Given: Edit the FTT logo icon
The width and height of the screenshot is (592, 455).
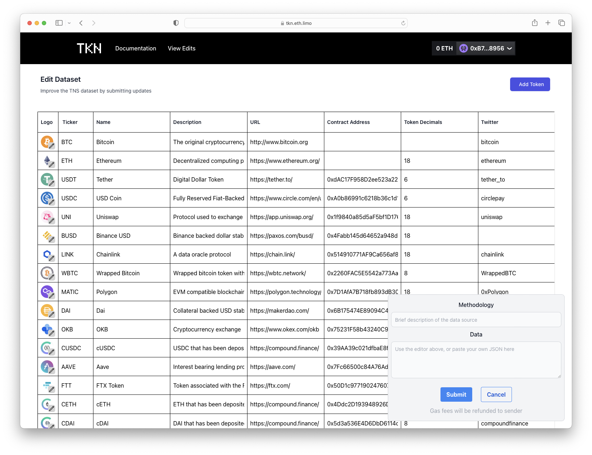Looking at the screenshot, I should click(x=52, y=389).
